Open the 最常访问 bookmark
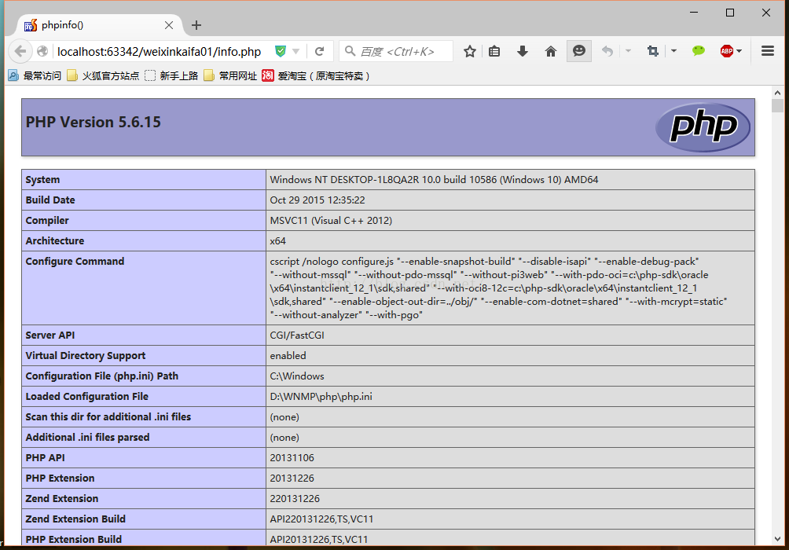Viewport: 789px width, 550px height. [35, 76]
